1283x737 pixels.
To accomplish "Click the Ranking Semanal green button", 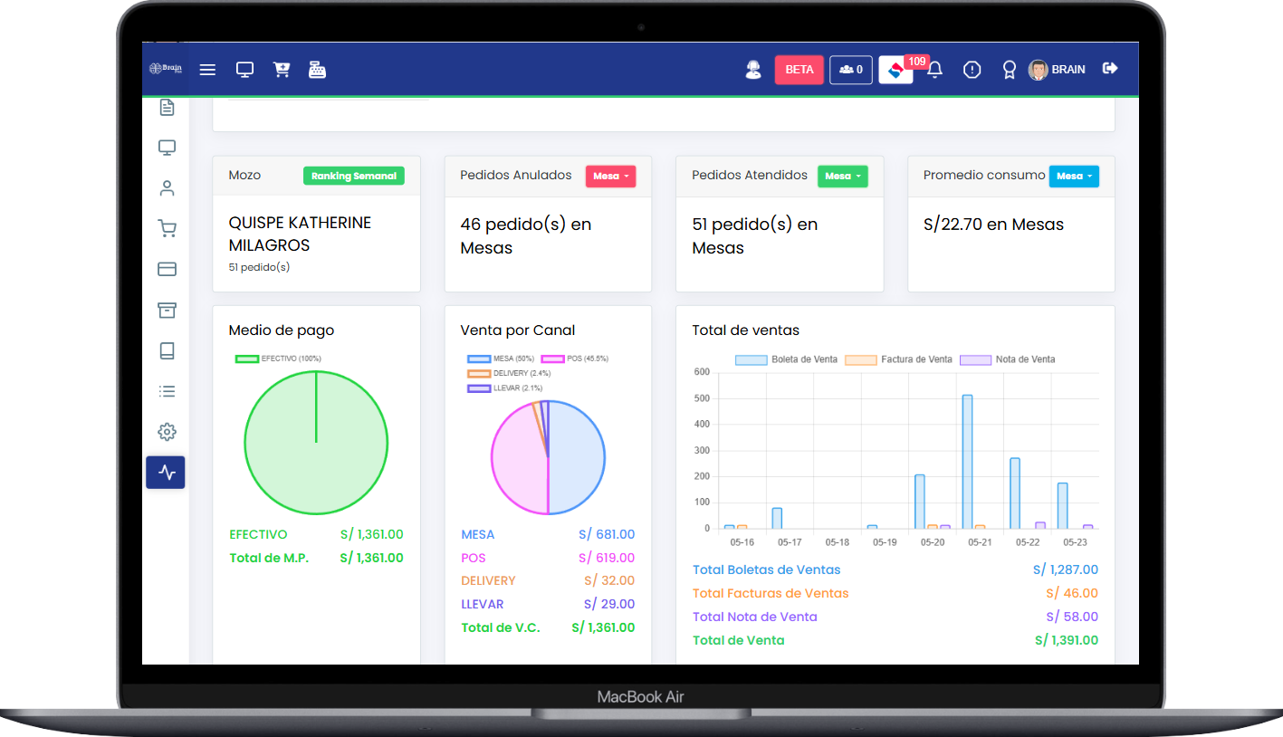I will pyautogui.click(x=353, y=176).
